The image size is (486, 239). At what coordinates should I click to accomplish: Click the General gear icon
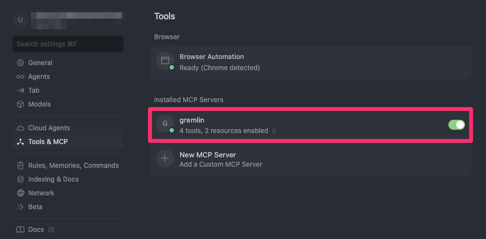(20, 63)
